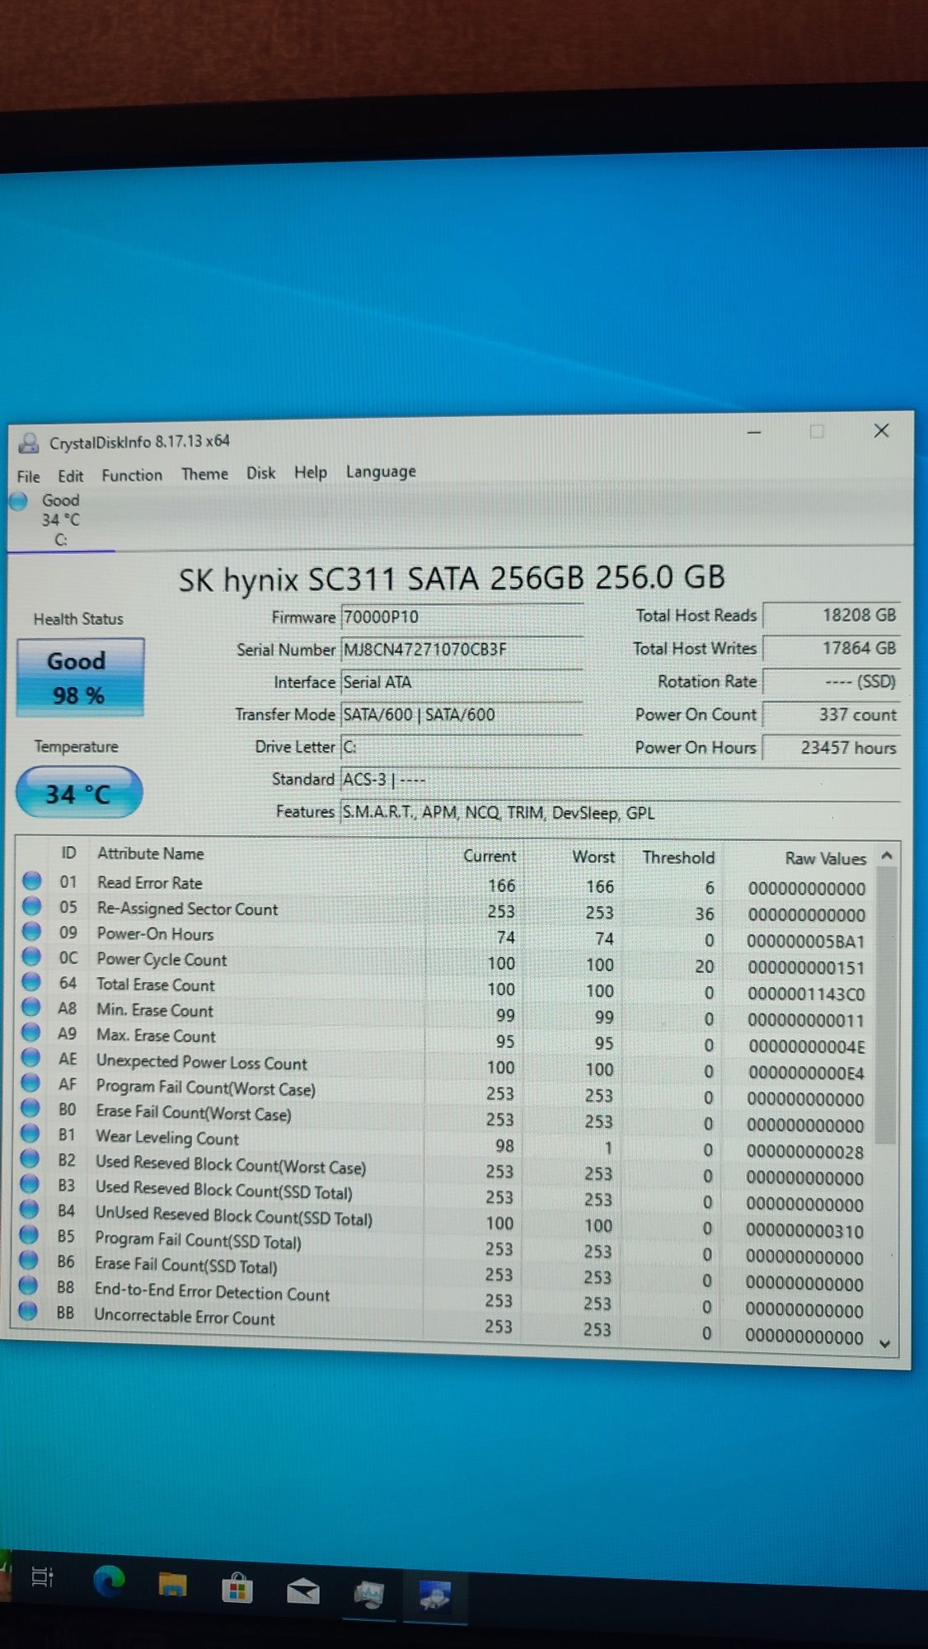Image resolution: width=928 pixels, height=1649 pixels.
Task: Click the Current column header
Action: click(490, 856)
